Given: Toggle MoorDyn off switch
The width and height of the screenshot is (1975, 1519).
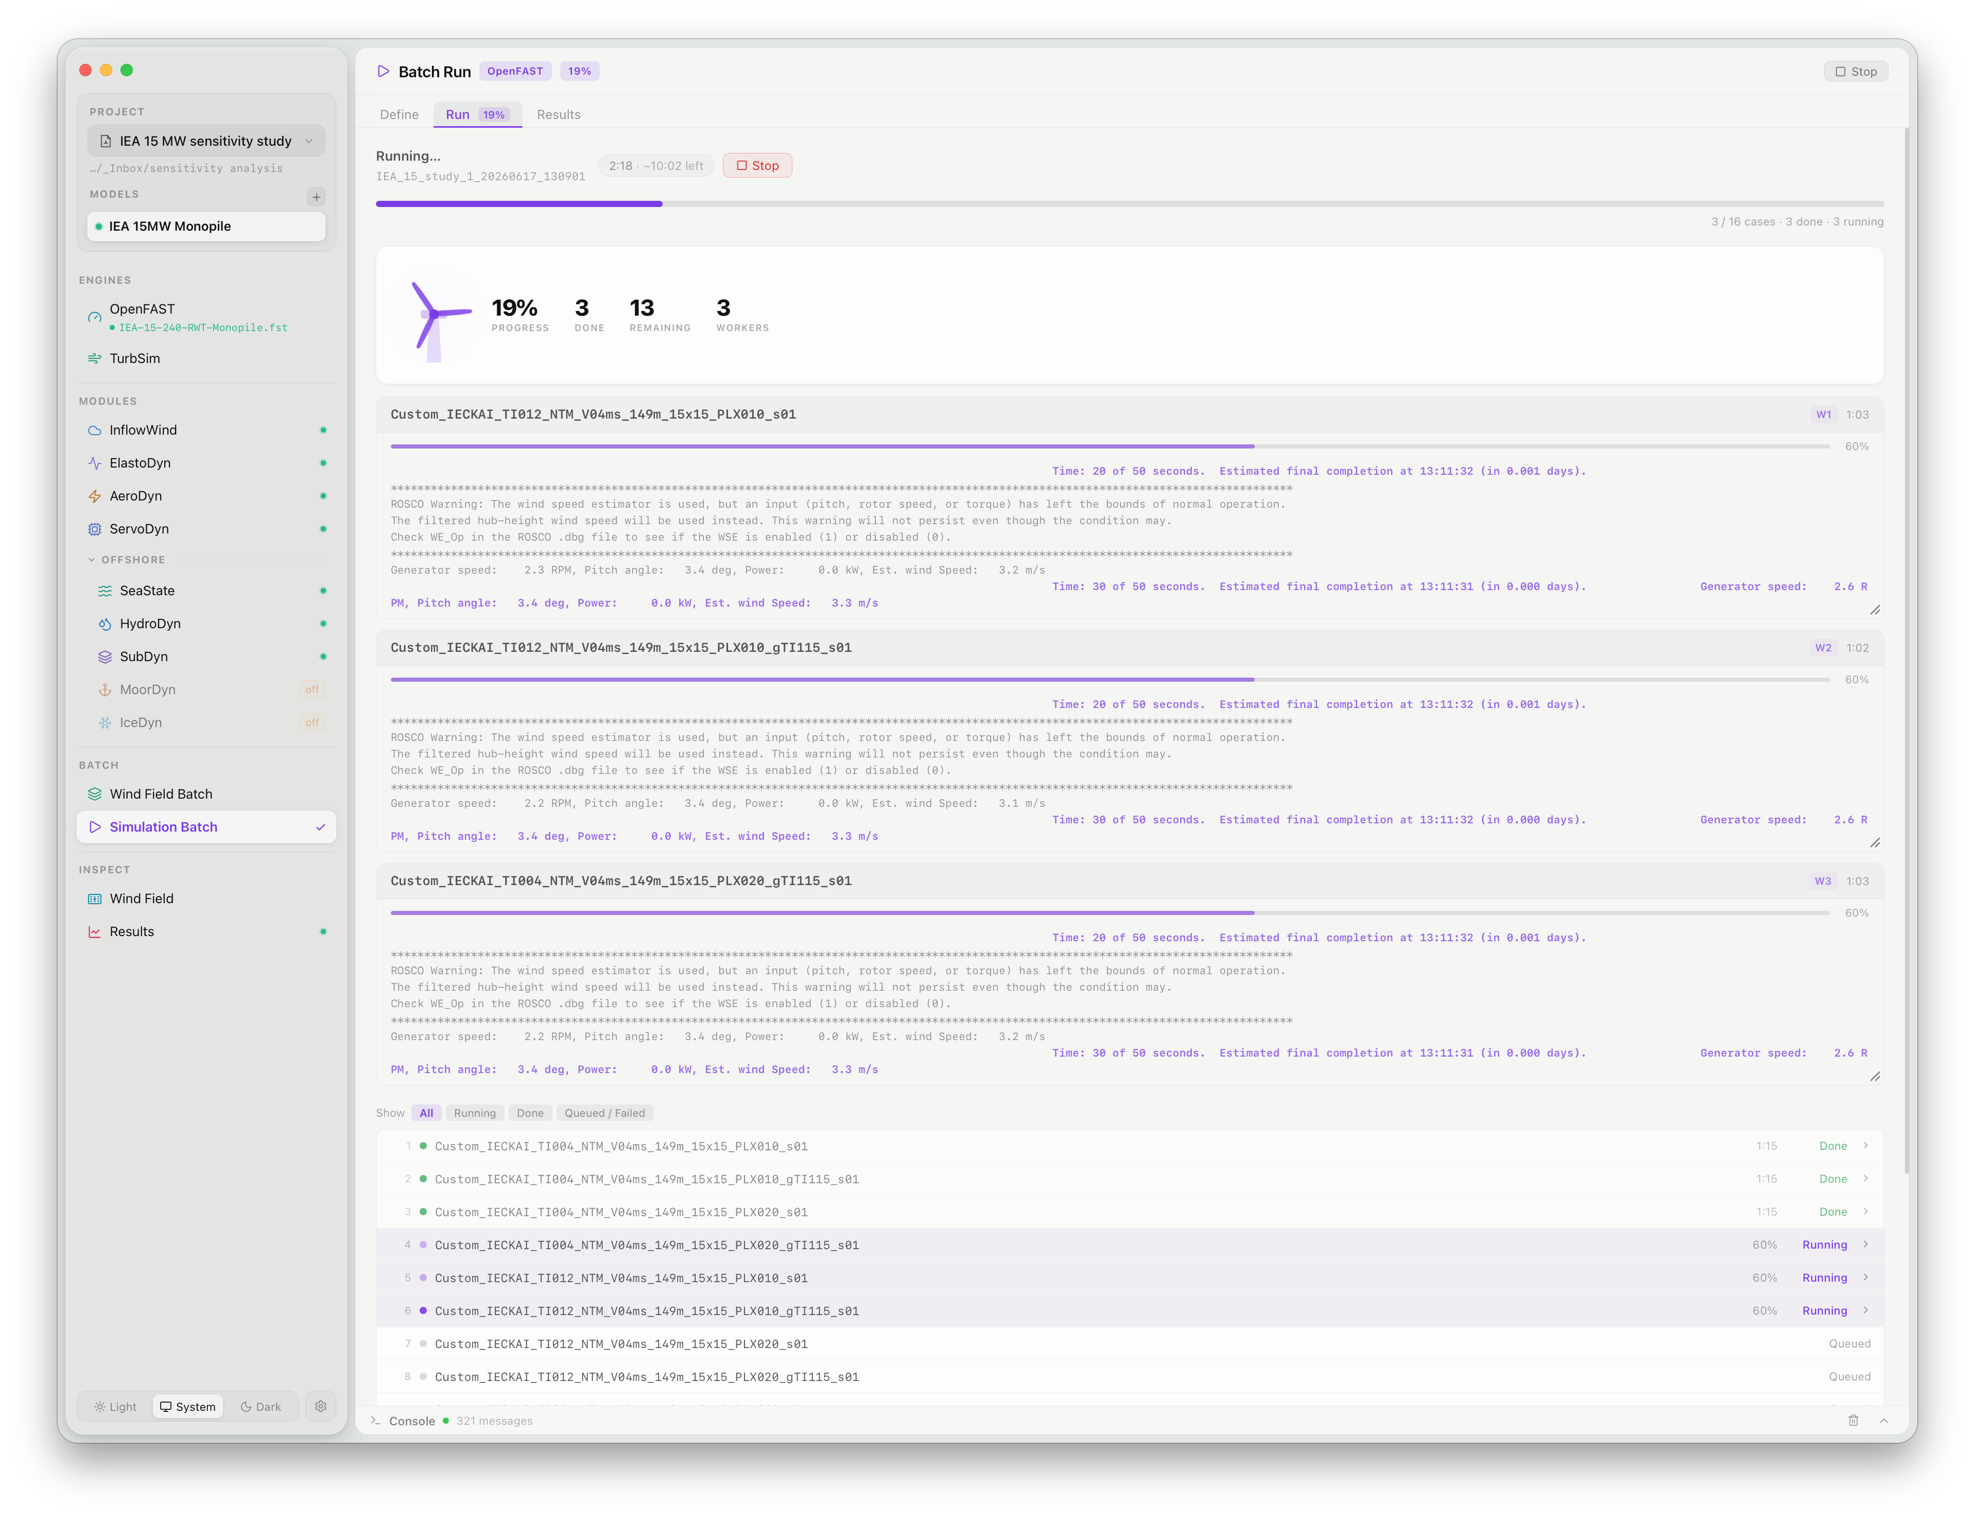Looking at the screenshot, I should point(312,689).
